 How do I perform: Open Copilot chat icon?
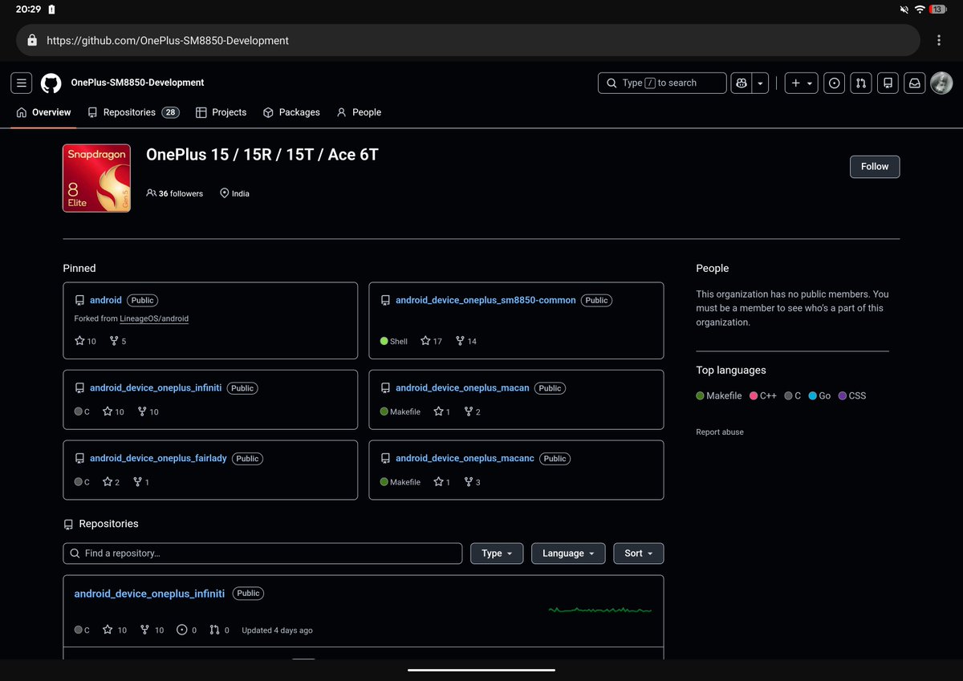(741, 83)
